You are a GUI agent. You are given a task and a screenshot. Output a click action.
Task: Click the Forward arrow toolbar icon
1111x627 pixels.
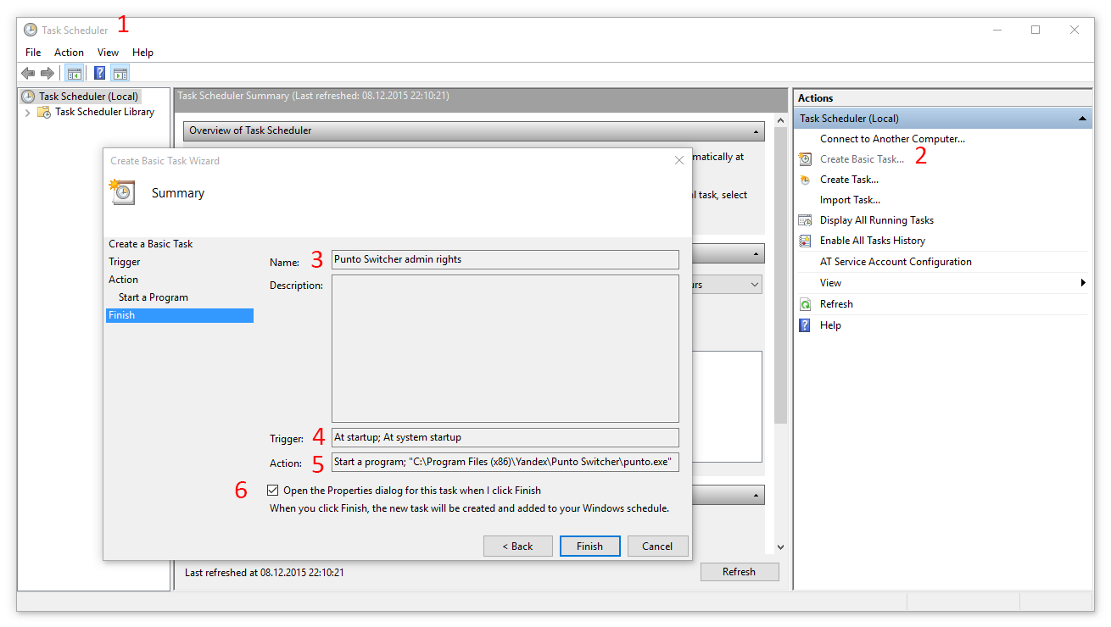(47, 74)
